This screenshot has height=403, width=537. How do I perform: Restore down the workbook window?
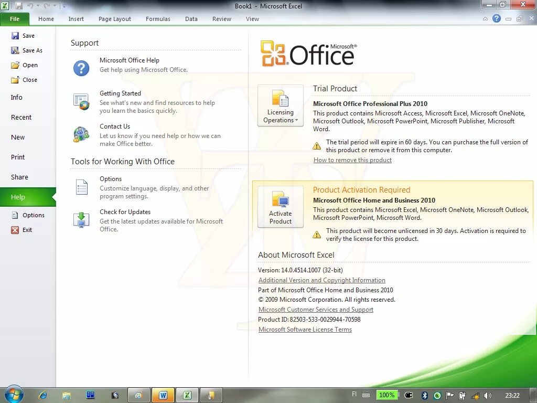(520, 19)
